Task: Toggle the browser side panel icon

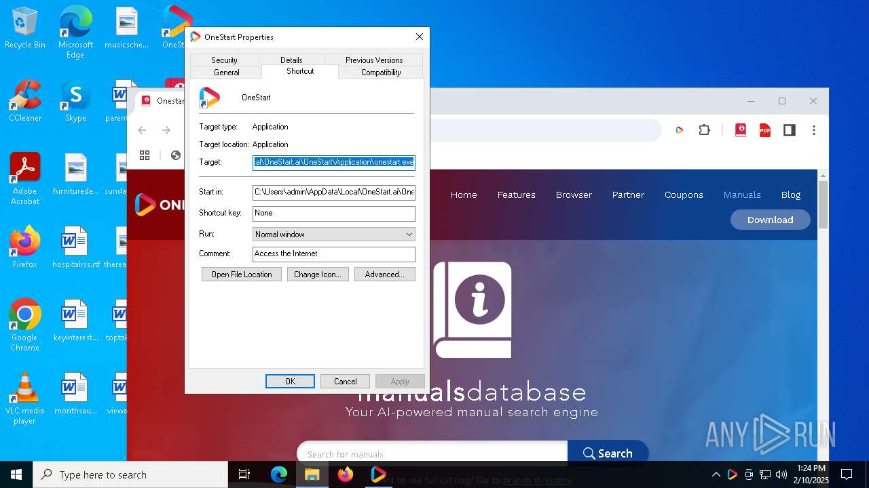Action: [x=790, y=130]
